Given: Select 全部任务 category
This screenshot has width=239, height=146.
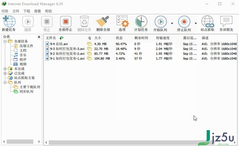Looking at the screenshot, I should (x=21, y=41).
